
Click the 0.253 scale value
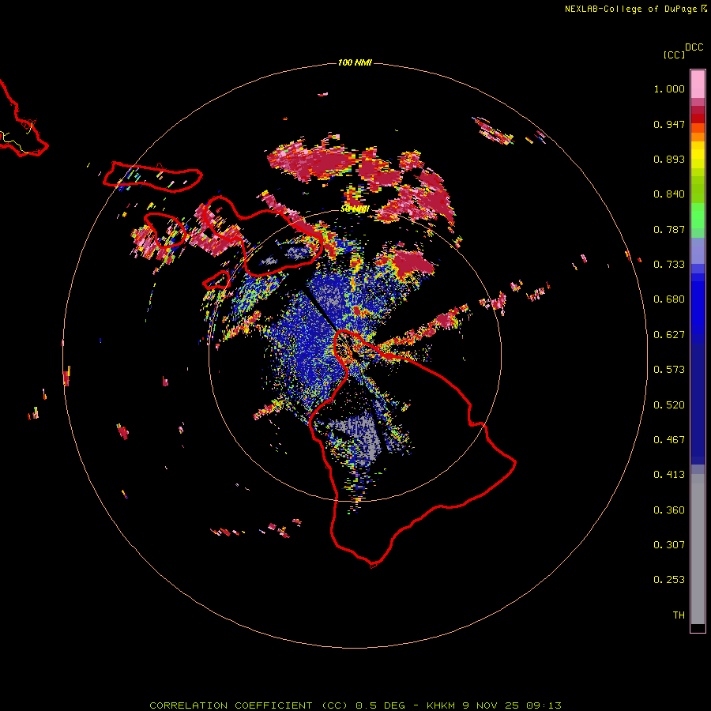(x=669, y=580)
